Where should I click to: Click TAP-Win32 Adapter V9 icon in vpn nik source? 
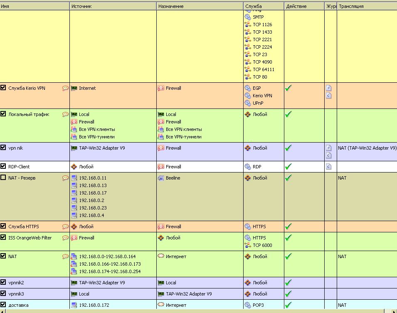[74, 148]
